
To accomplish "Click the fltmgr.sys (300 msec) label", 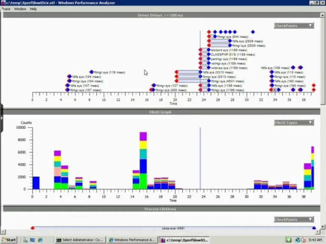I will (x=171, y=90).
